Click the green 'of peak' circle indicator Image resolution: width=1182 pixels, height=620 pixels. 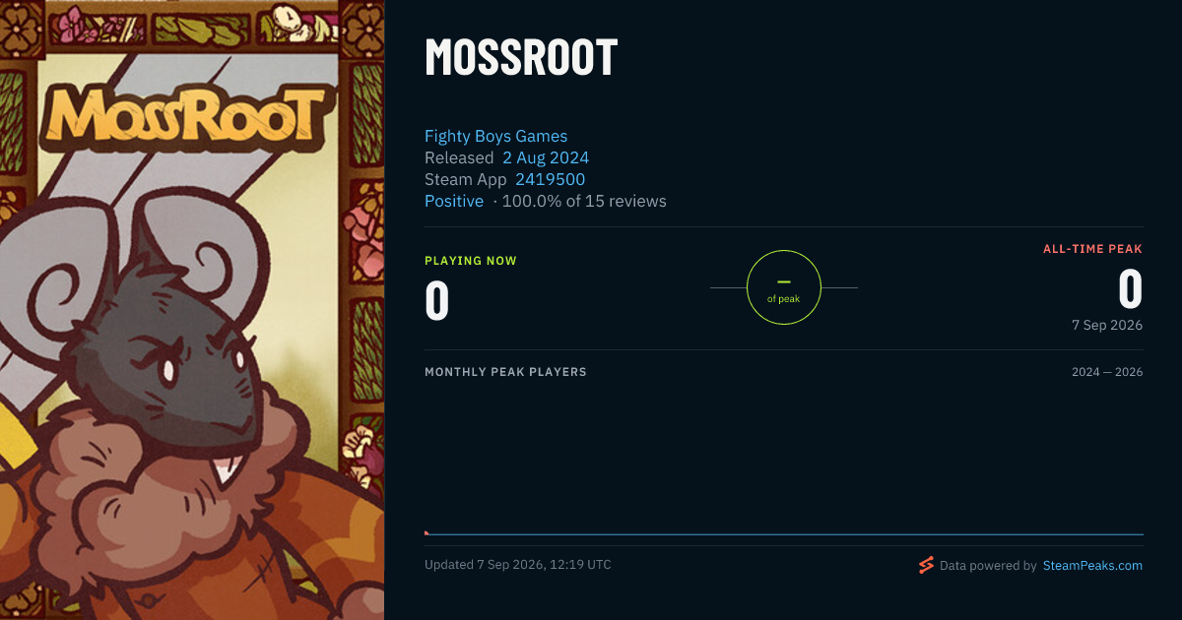point(784,287)
